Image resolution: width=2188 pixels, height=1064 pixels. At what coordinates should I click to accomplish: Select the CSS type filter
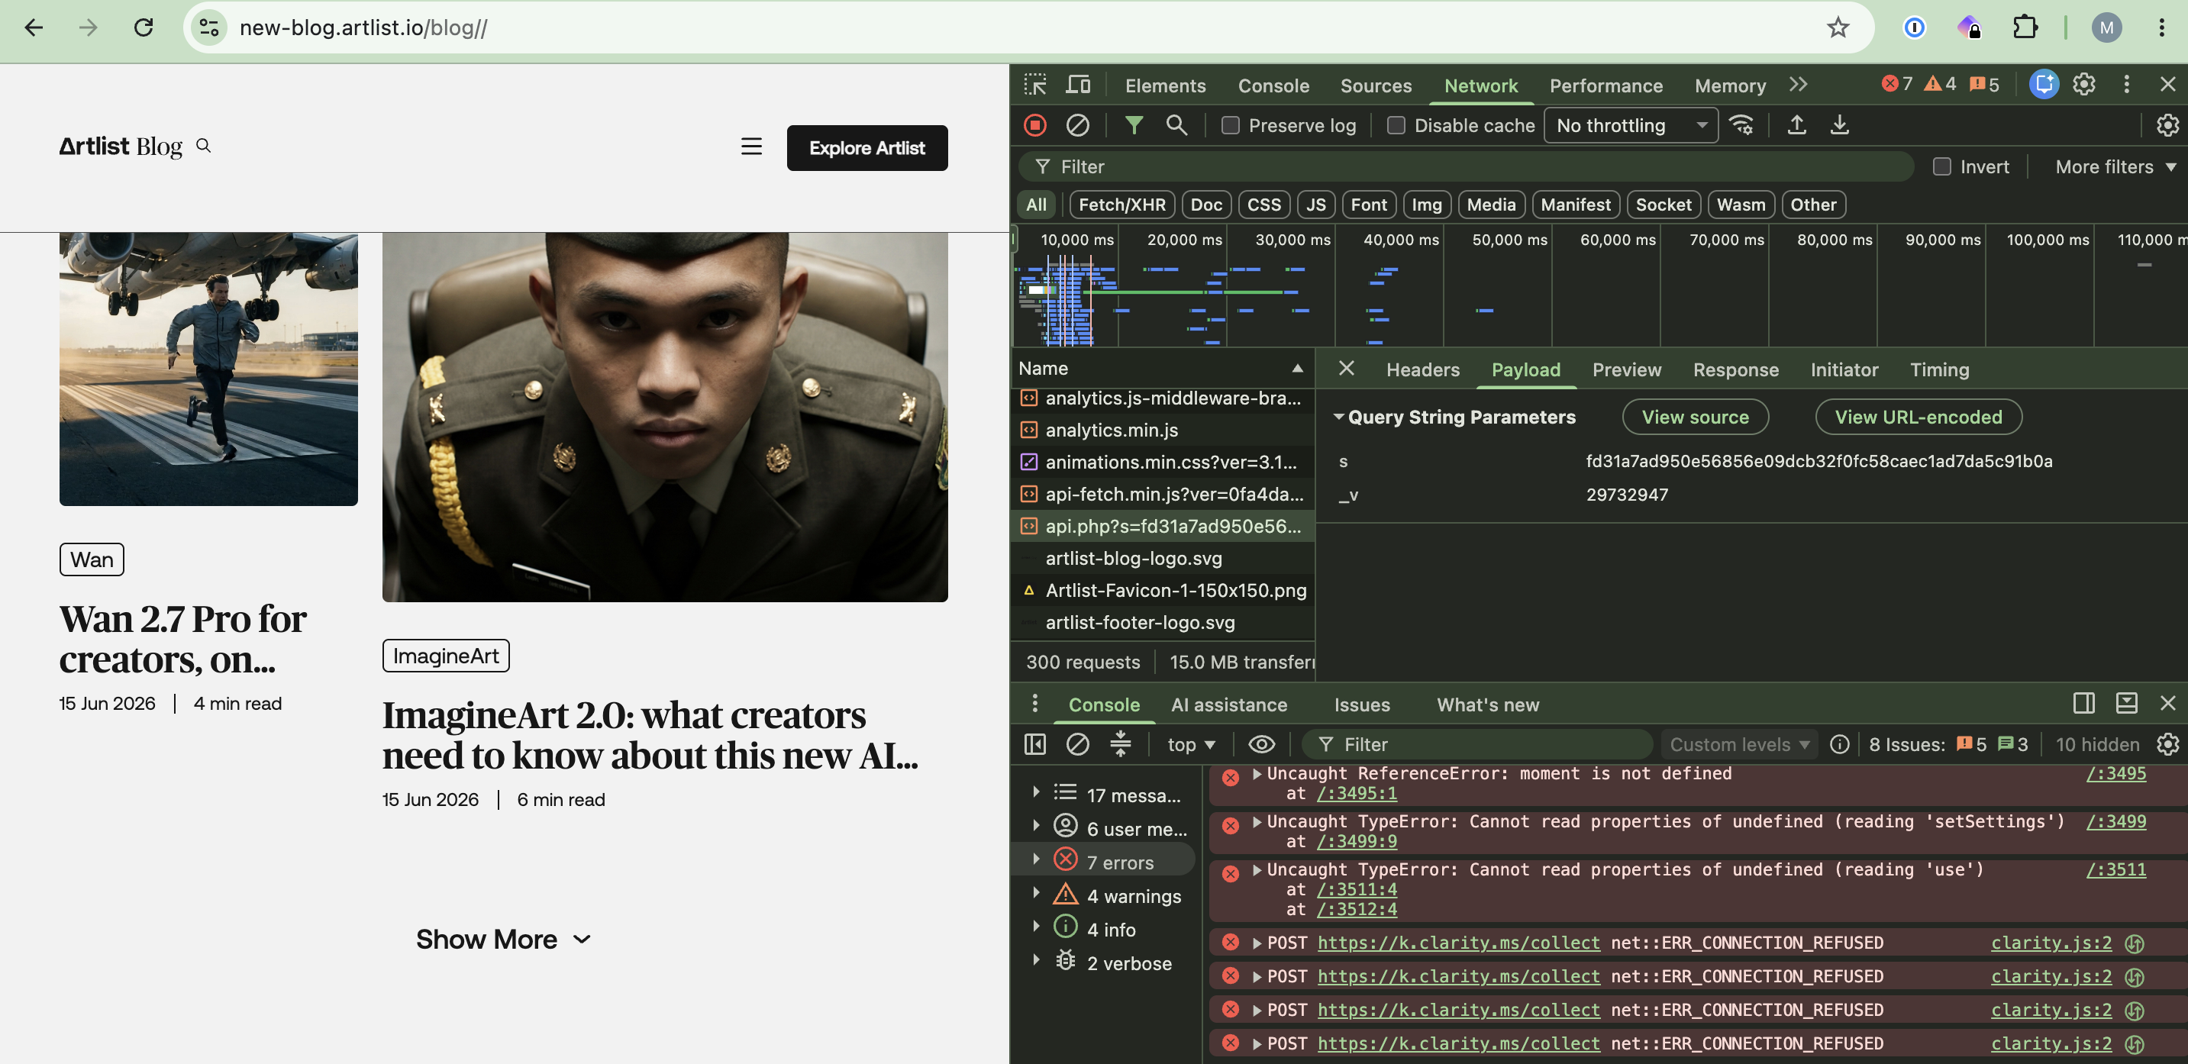click(1263, 205)
